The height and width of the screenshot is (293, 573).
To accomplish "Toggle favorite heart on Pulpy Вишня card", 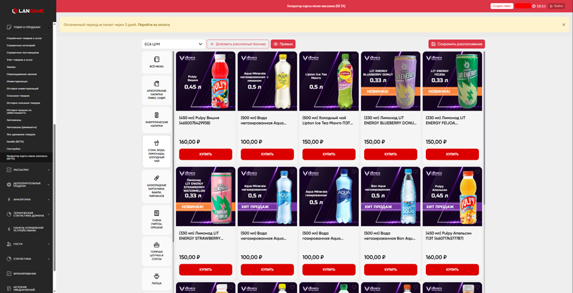I will point(231,57).
